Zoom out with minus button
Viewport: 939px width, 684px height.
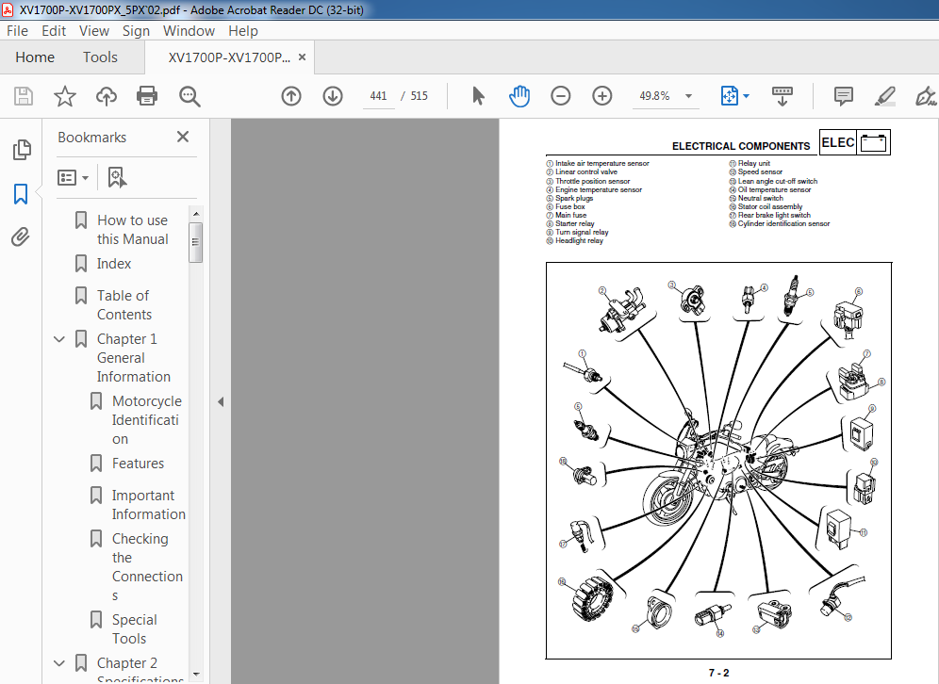tap(561, 96)
